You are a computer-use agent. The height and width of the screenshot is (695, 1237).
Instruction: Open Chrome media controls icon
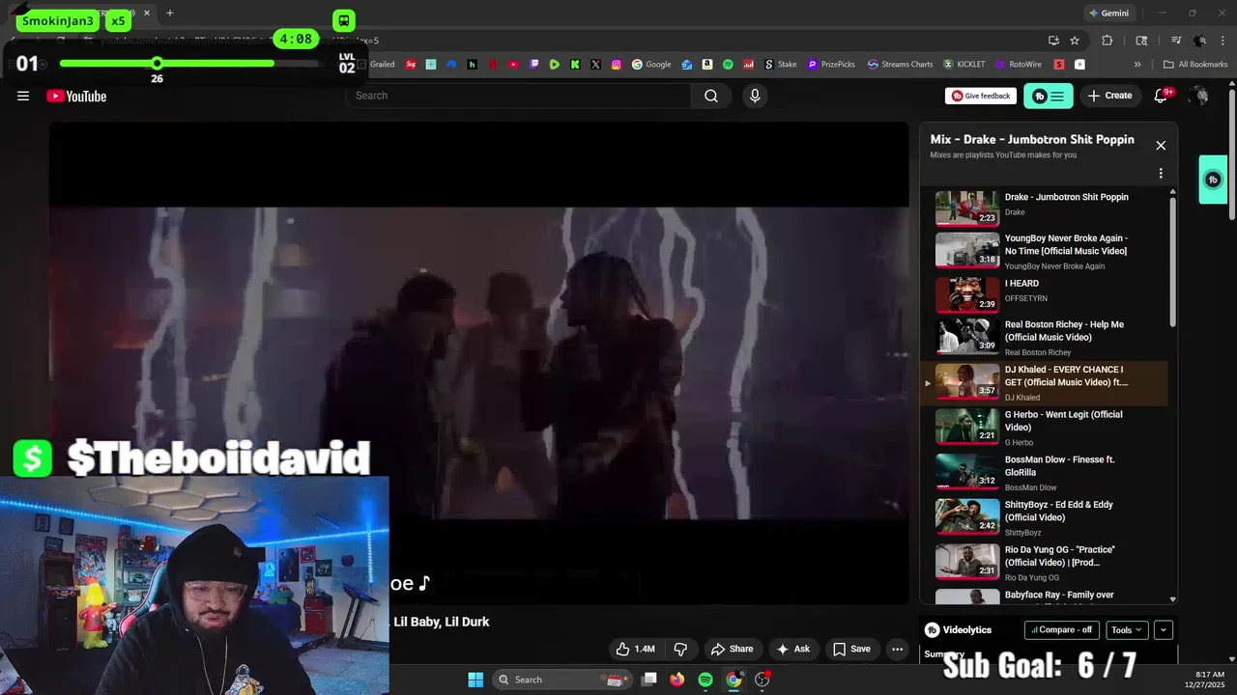coord(1176,41)
